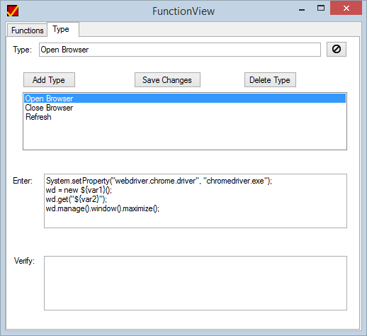
Task: Click the Save Changes button
Action: (167, 80)
